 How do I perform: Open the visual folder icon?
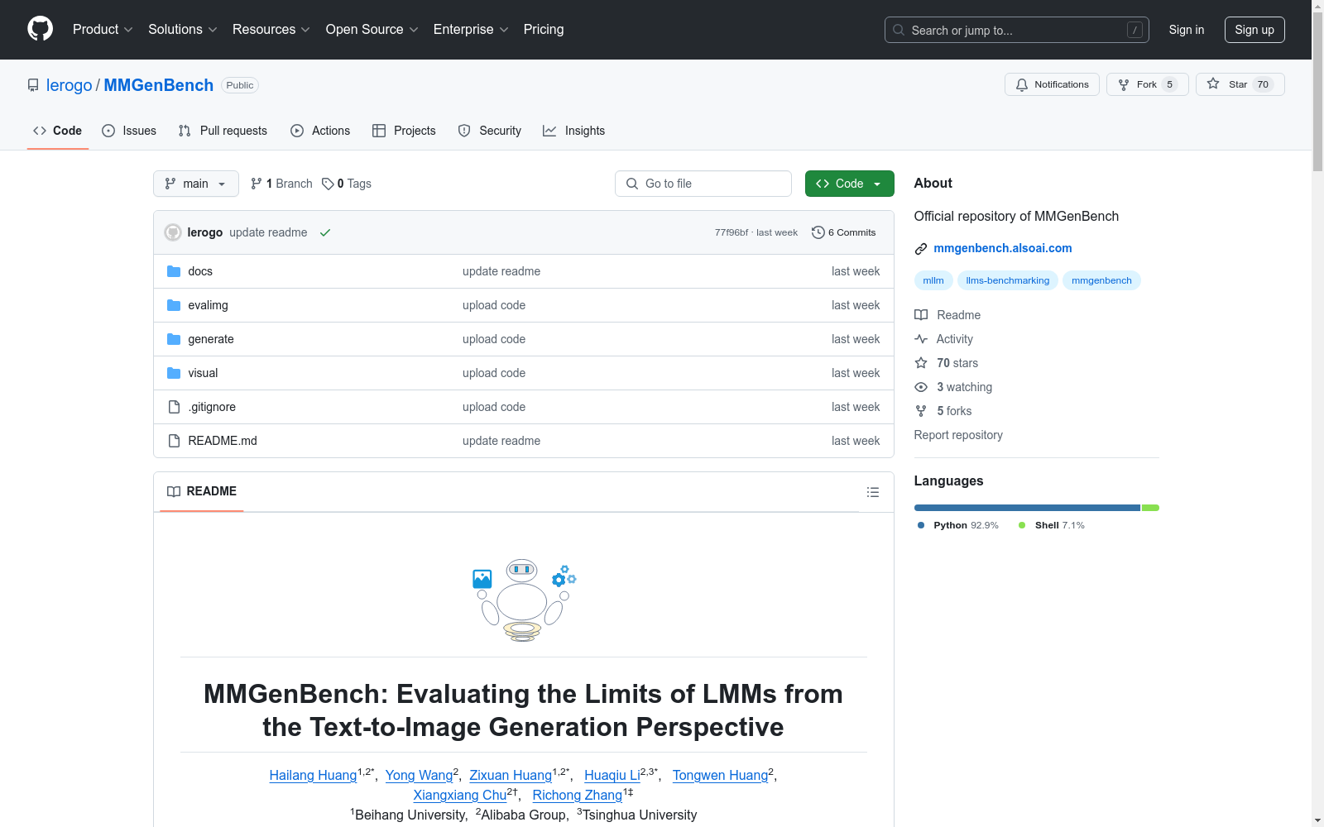pyautogui.click(x=174, y=373)
